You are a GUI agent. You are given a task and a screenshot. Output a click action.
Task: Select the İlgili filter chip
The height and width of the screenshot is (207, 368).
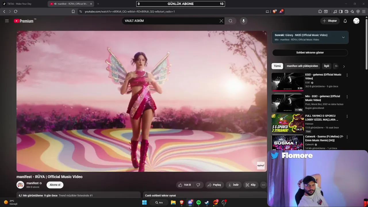(x=327, y=66)
